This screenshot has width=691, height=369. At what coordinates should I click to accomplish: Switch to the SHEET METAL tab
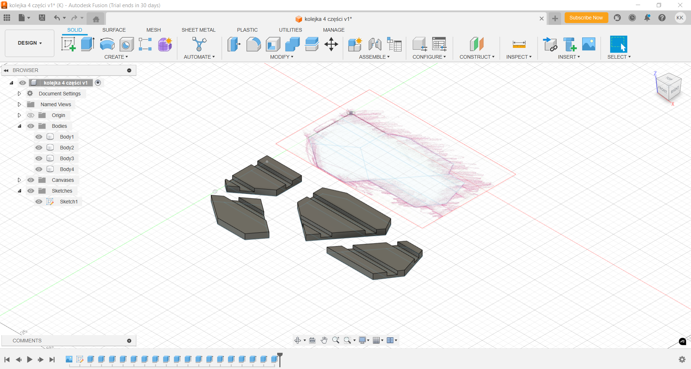[199, 30]
